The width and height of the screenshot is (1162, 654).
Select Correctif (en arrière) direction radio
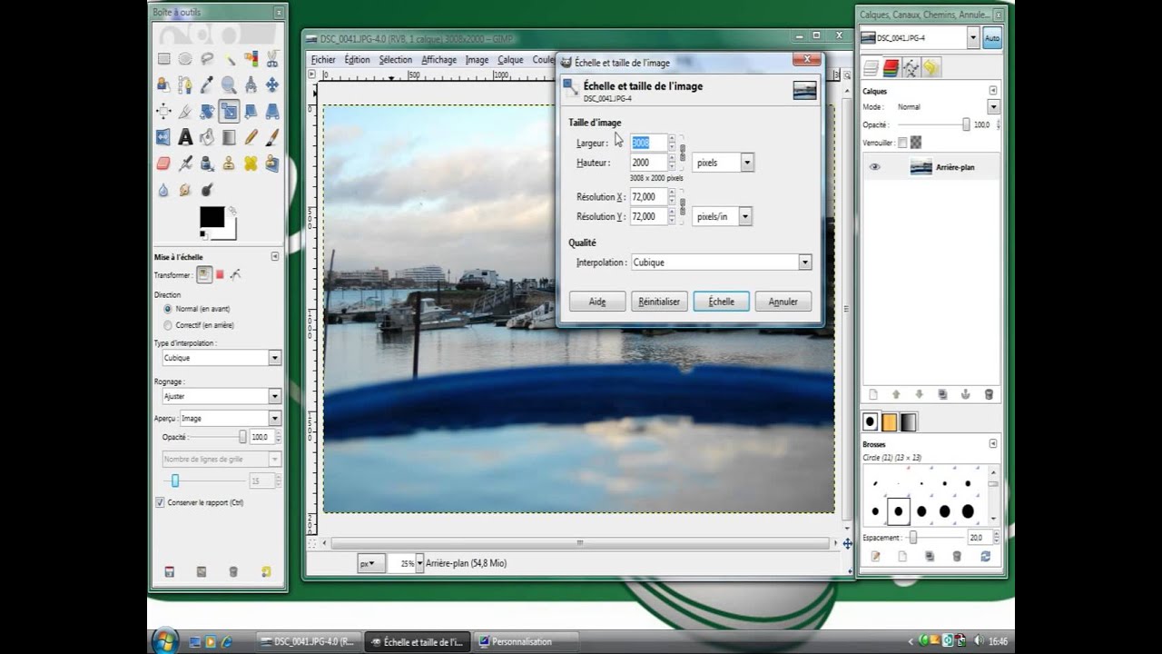(x=167, y=325)
